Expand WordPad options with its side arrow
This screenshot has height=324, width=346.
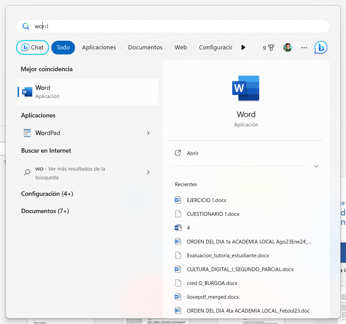coord(148,133)
